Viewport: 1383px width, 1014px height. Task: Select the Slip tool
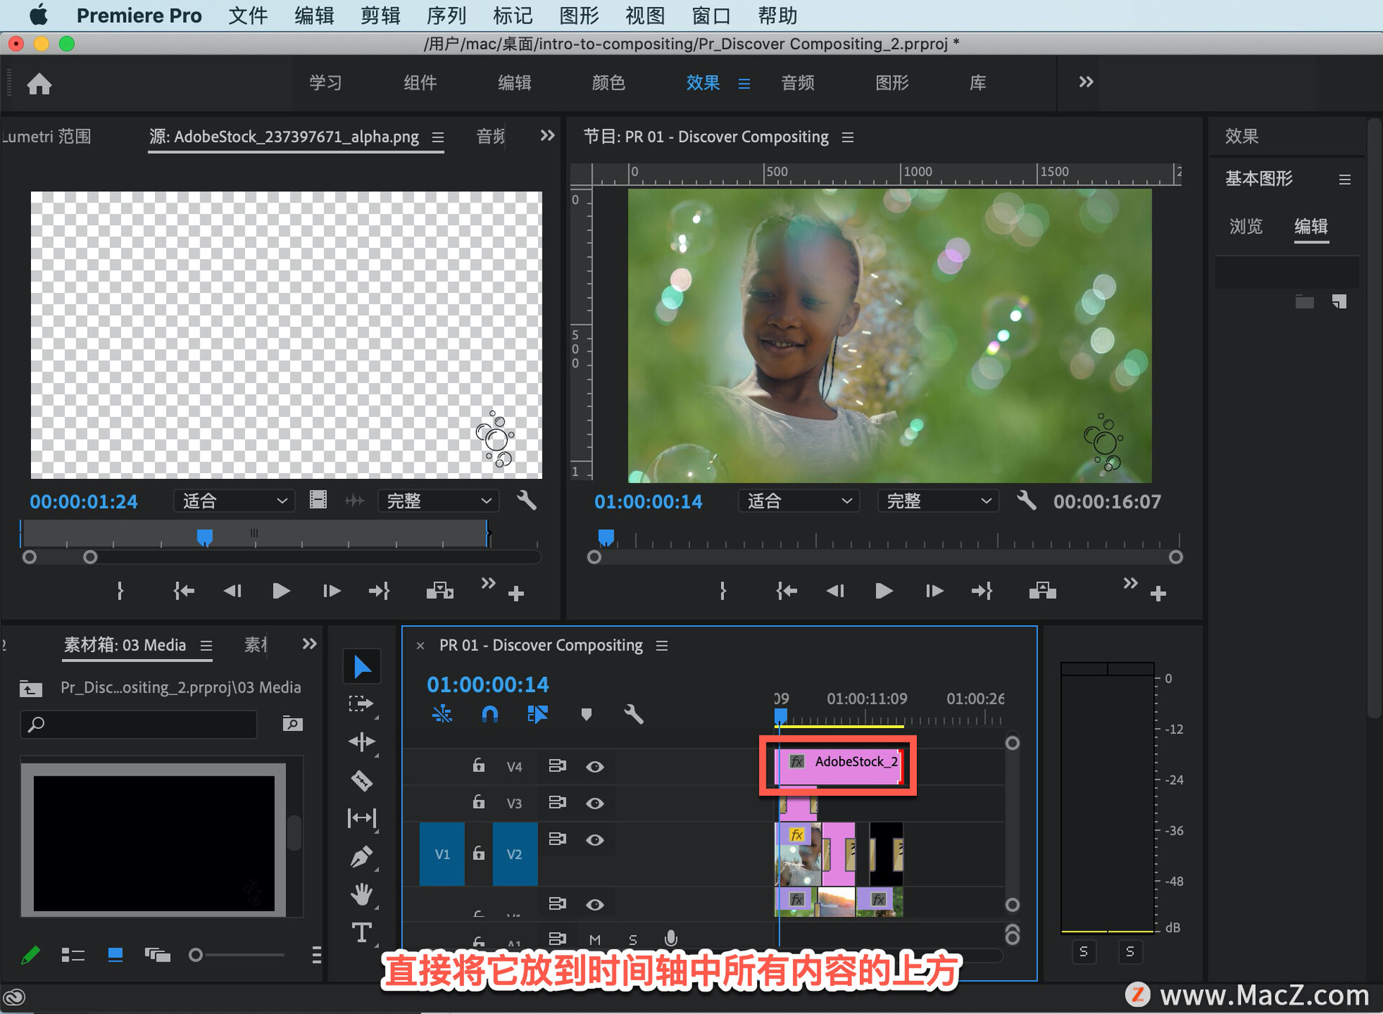coord(362,818)
